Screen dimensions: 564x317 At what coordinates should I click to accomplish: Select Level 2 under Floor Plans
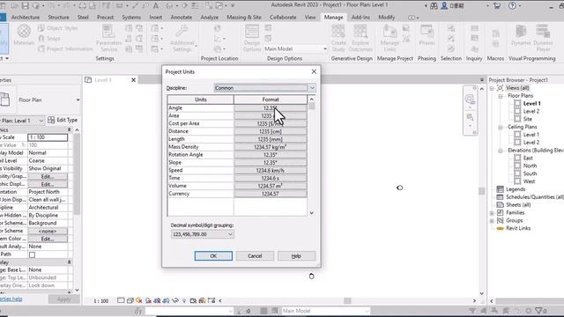[531, 112]
